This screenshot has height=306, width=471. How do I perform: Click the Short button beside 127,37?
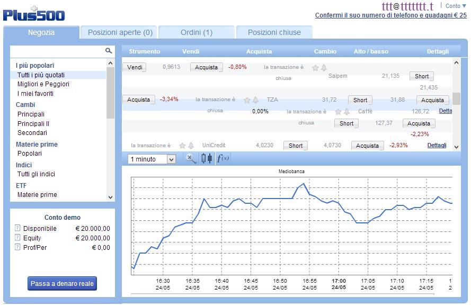pos(346,123)
